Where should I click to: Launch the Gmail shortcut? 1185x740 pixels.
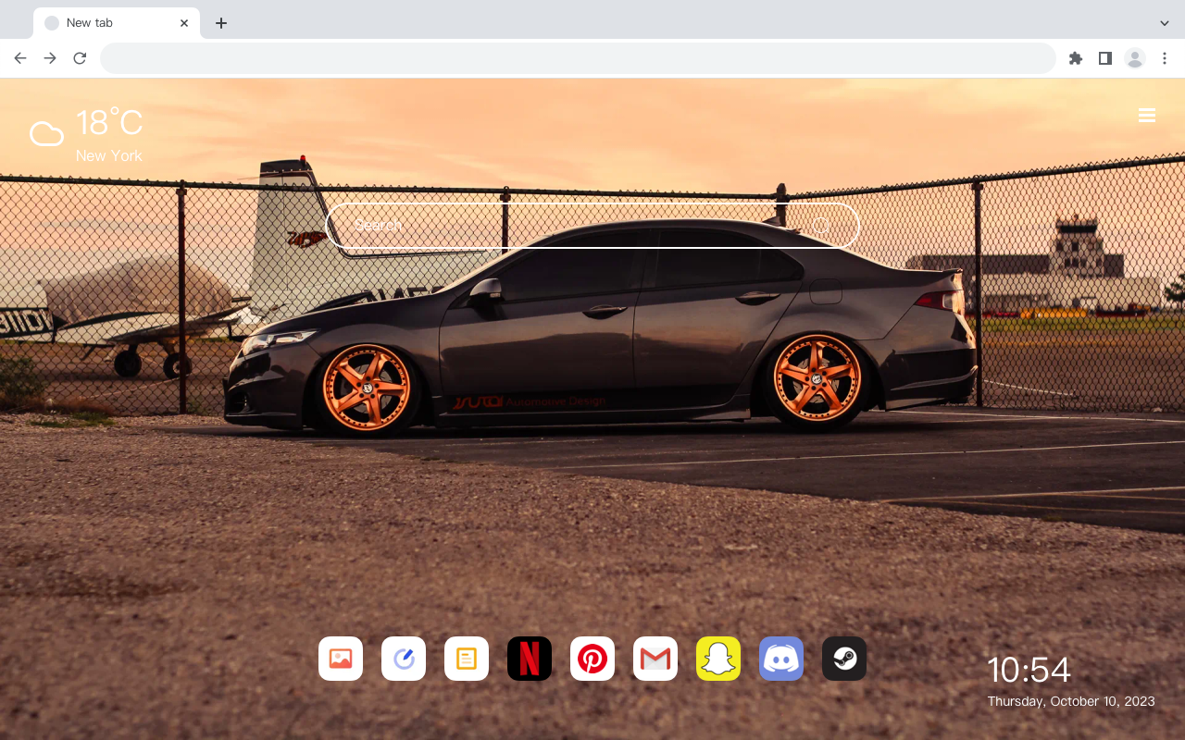click(x=655, y=659)
